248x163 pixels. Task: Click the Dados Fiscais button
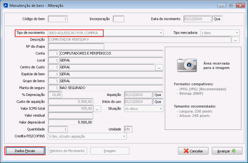coord(25,151)
